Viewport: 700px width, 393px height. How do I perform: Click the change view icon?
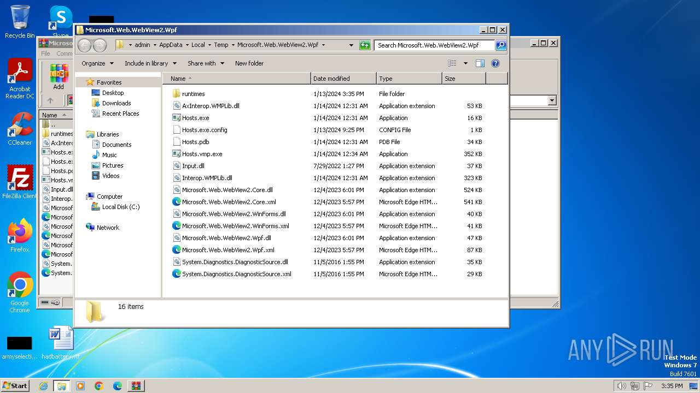pos(452,63)
